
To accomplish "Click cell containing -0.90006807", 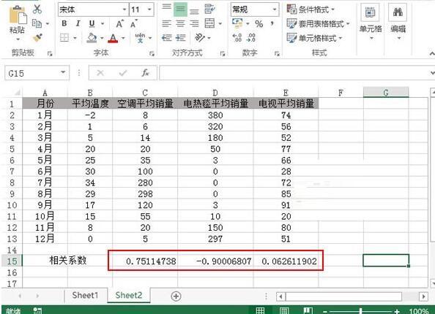I will coord(215,261).
